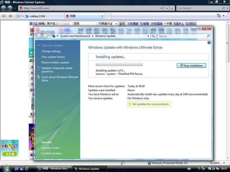The width and height of the screenshot is (230, 172).
Task: Click the Add to Favorites icon
Action: [10, 16]
